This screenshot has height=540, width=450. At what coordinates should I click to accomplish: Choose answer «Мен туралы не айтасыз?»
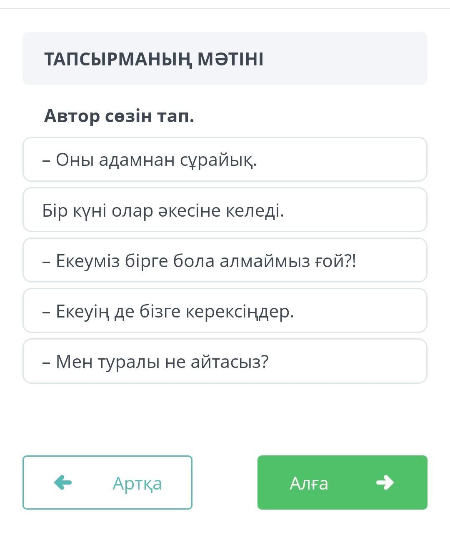225,361
